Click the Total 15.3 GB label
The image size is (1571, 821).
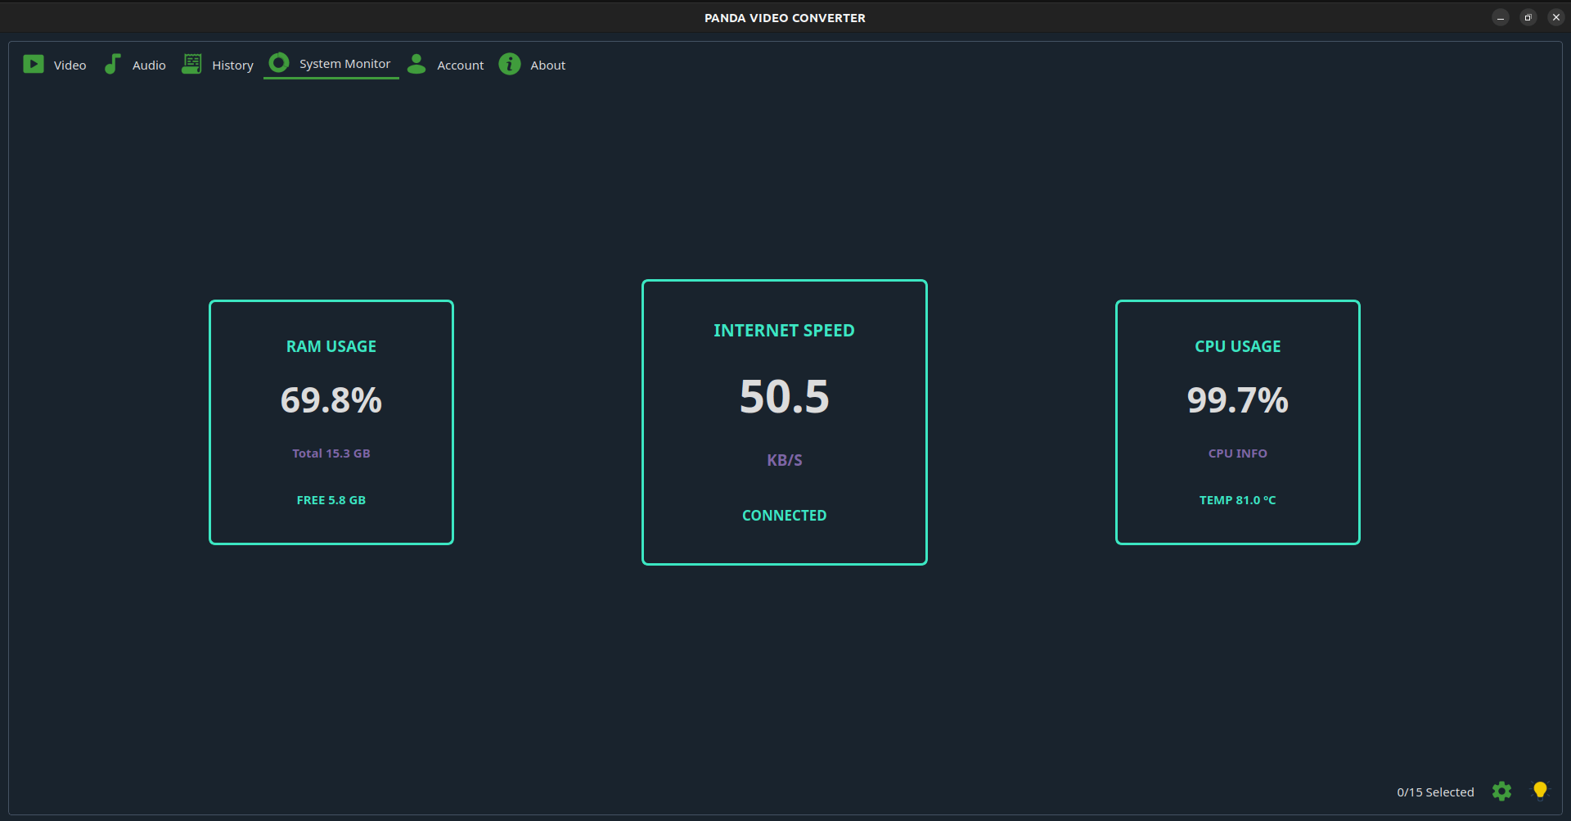click(x=331, y=453)
